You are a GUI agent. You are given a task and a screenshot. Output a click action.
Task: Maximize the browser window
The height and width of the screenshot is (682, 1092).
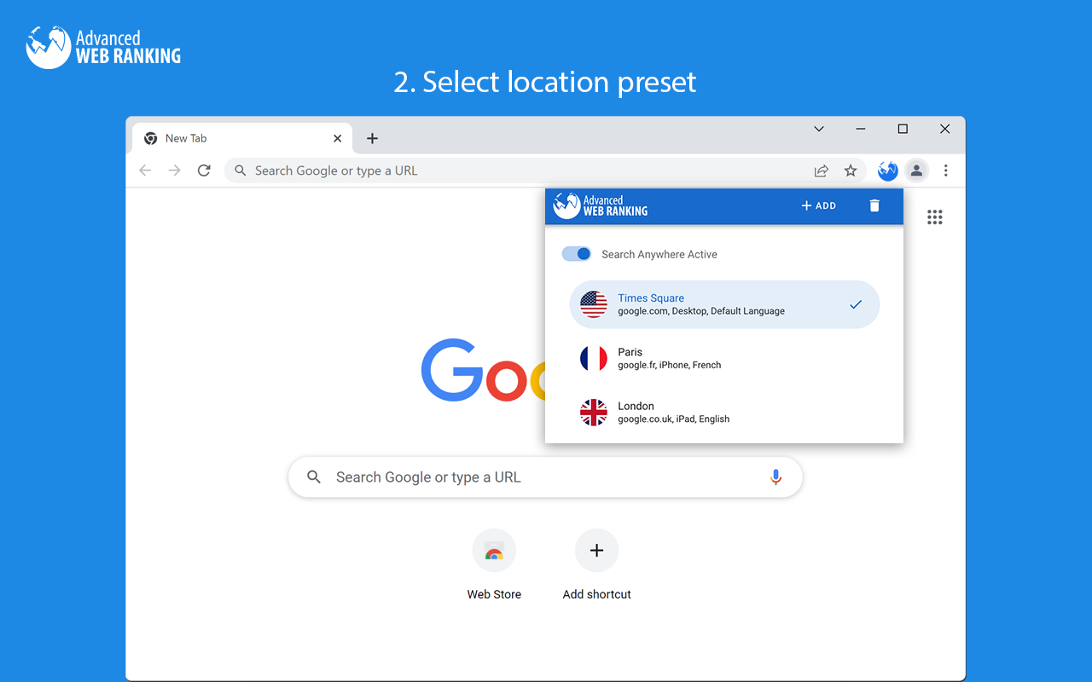(x=903, y=129)
